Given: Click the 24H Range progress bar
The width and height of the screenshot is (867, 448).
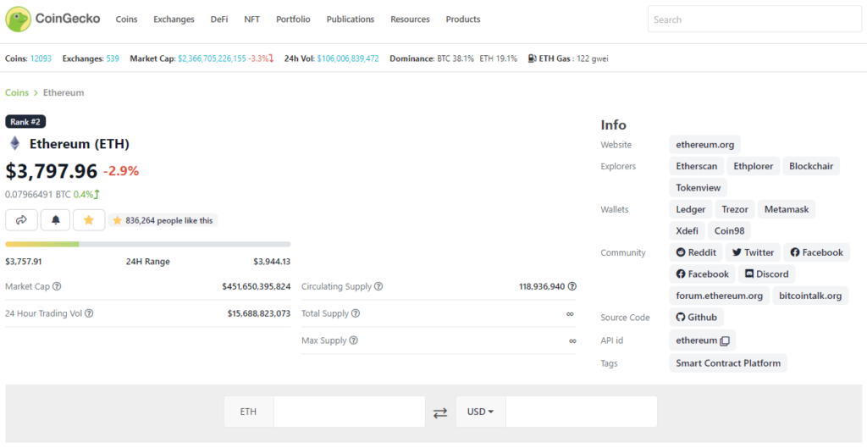Looking at the screenshot, I should pos(147,244).
